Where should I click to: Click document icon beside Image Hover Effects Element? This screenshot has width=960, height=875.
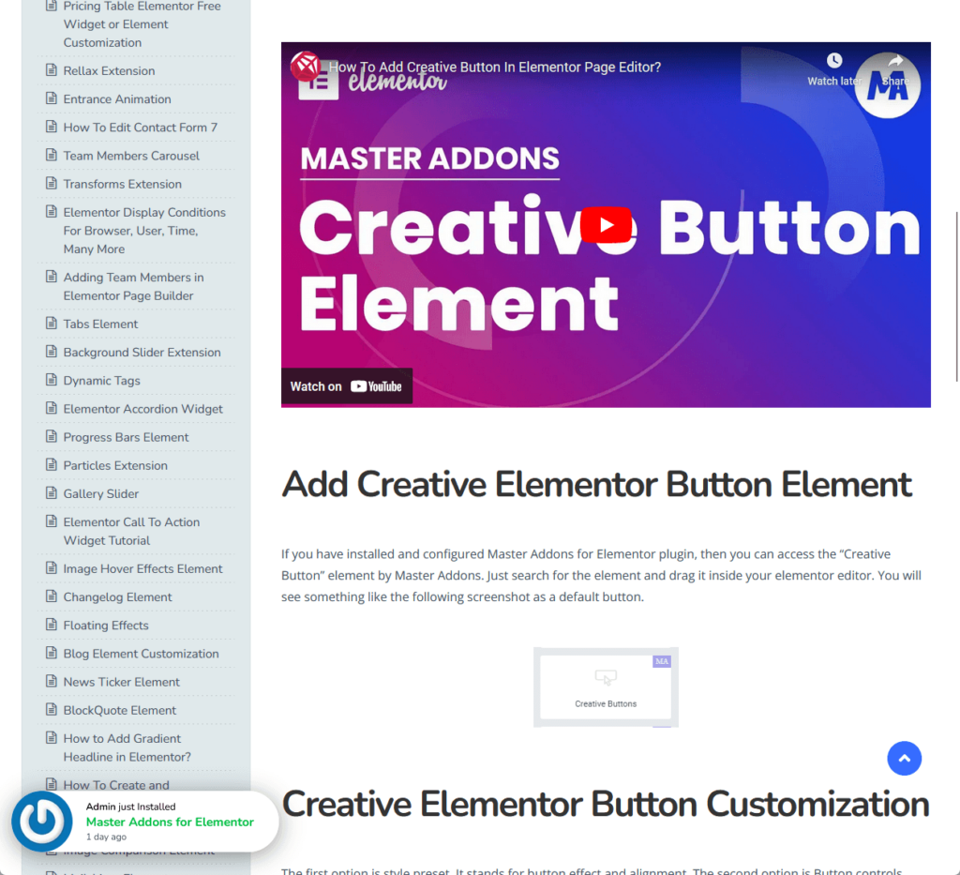pyautogui.click(x=52, y=567)
